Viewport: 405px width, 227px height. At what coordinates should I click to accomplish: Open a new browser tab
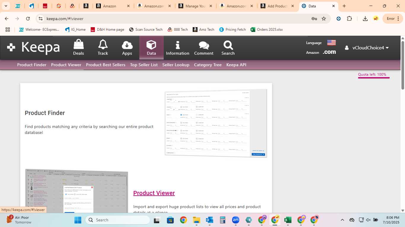tap(344, 6)
